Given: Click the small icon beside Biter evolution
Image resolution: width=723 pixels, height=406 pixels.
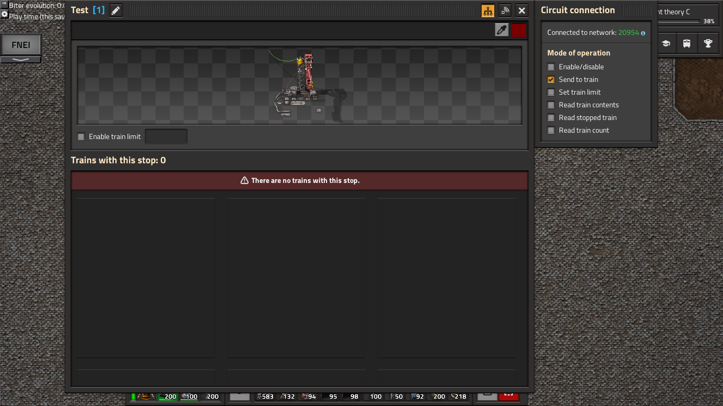Looking at the screenshot, I should pos(4,5).
